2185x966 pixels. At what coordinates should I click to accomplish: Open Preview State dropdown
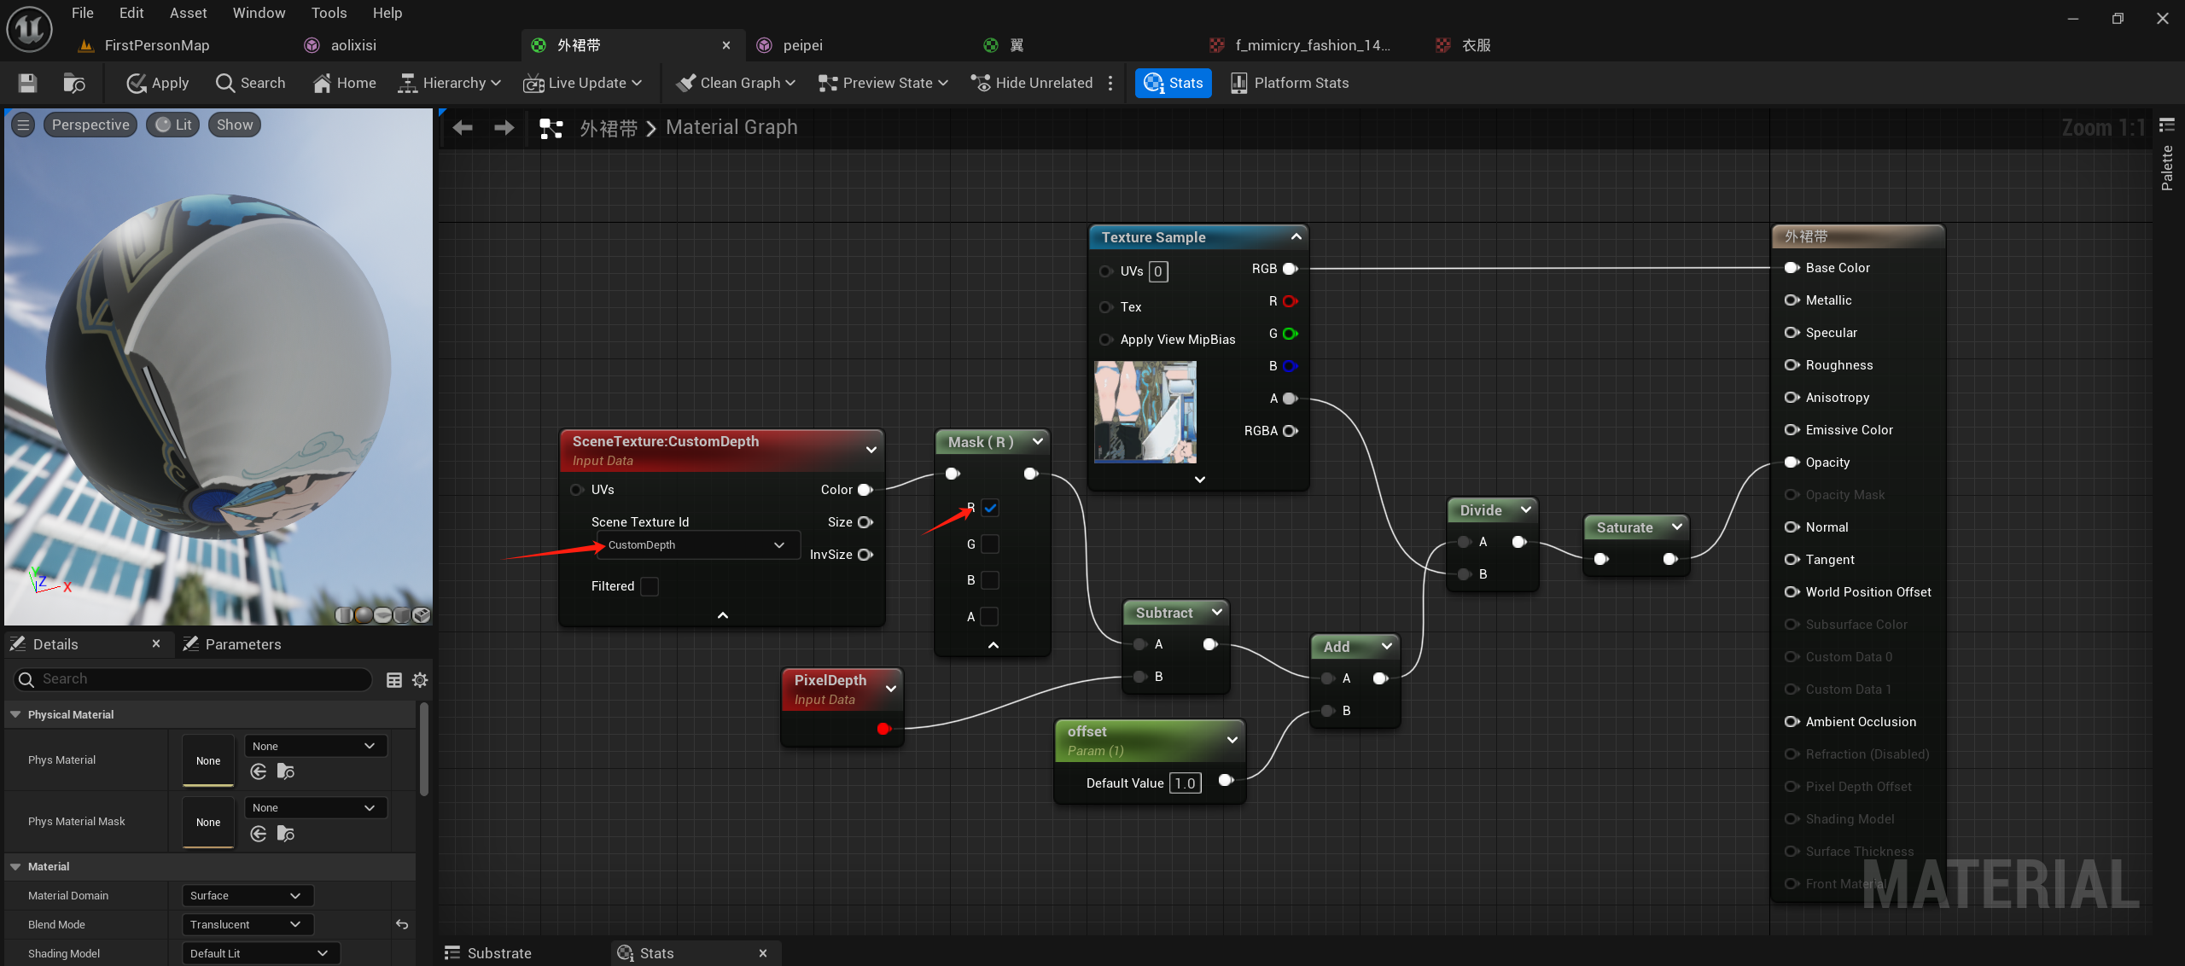pyautogui.click(x=883, y=83)
